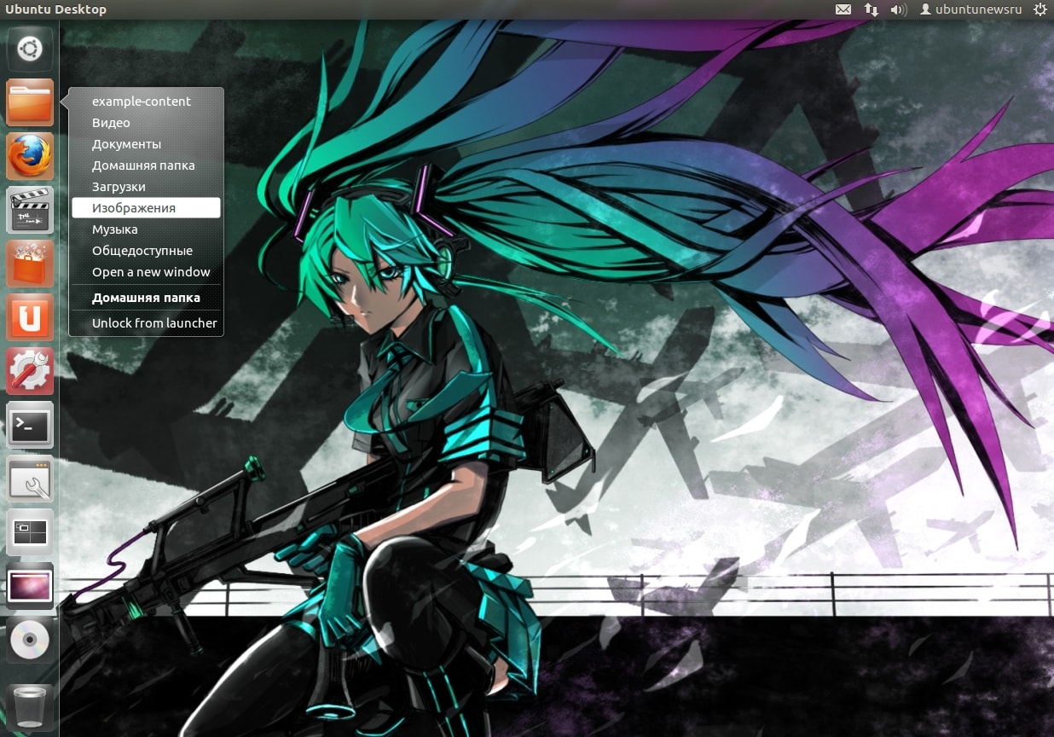Open the network connection indicator
This screenshot has height=737, width=1054.
tap(871, 9)
